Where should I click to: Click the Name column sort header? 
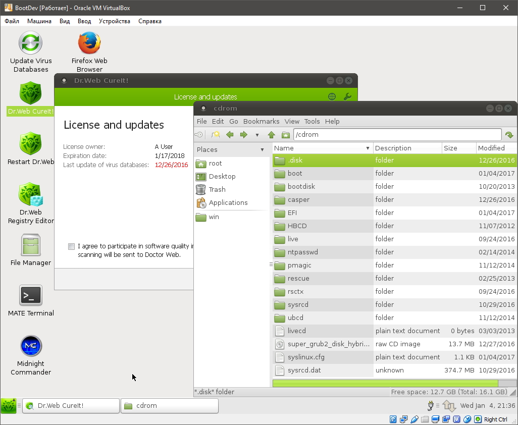(322, 148)
